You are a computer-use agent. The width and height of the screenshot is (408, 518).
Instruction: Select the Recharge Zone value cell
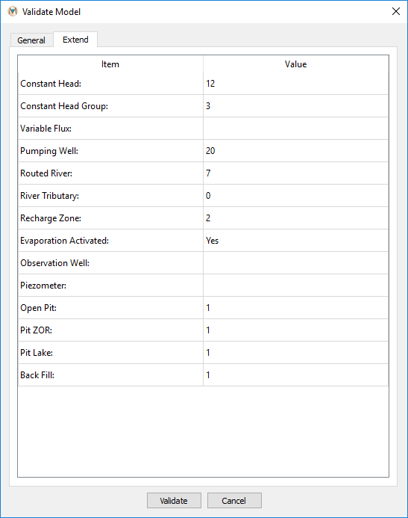(296, 218)
